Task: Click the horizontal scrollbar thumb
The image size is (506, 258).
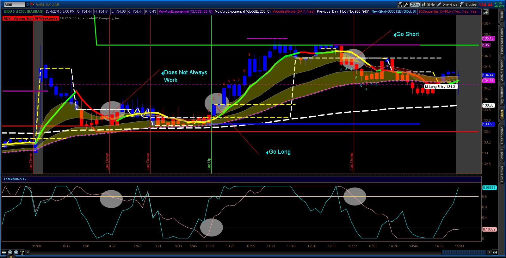Action: [x=464, y=252]
